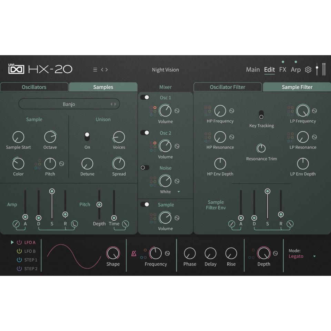Click the Sample Start knob

(x=18, y=137)
